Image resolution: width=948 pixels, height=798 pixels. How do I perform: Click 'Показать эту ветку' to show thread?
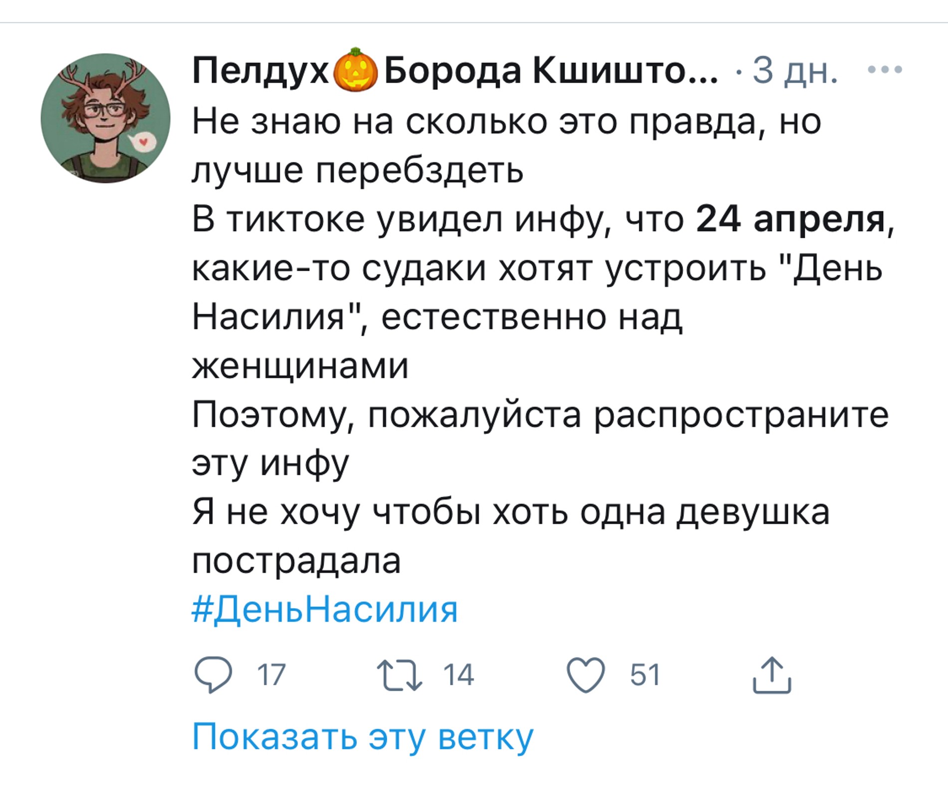(363, 737)
